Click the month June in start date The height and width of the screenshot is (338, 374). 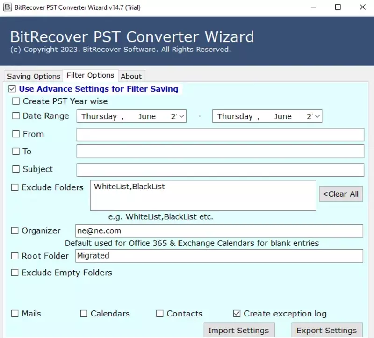[147, 116]
